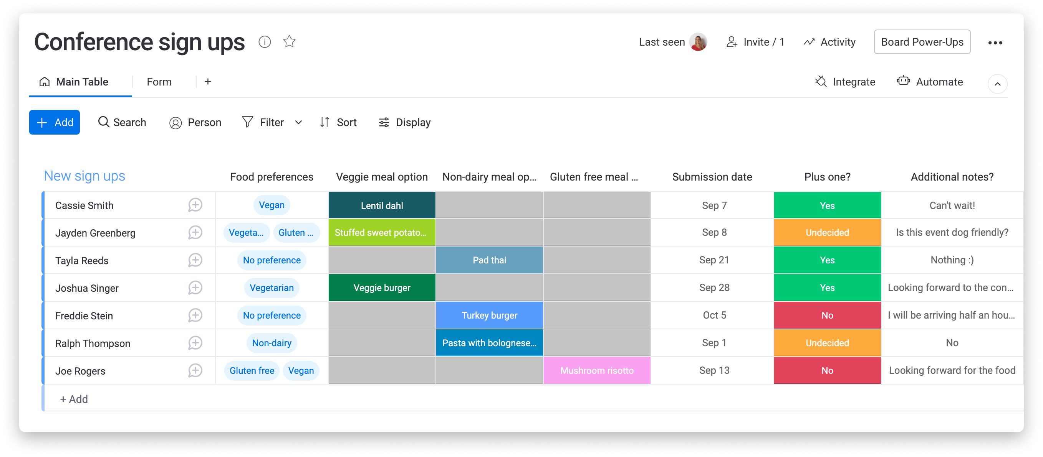Click the Last seen user avatar
This screenshot has height=457, width=1043.
[698, 42]
